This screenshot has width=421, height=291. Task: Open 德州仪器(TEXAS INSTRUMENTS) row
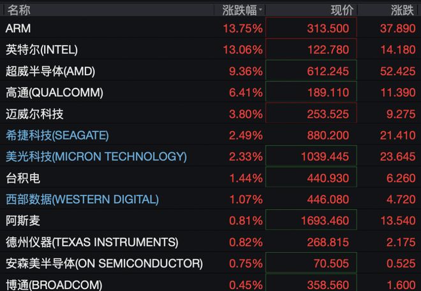point(211,242)
